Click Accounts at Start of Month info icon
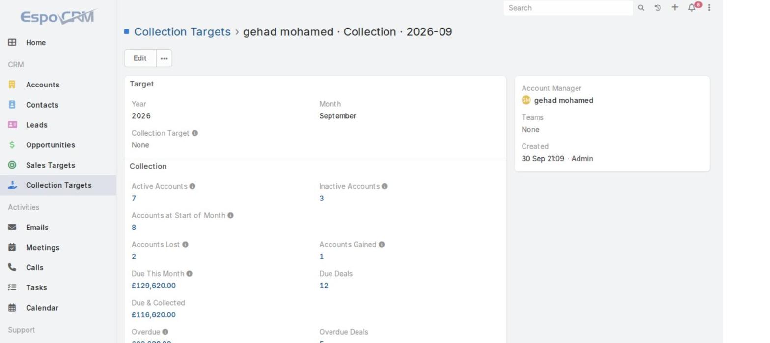Image resolution: width=770 pixels, height=343 pixels. [230, 215]
